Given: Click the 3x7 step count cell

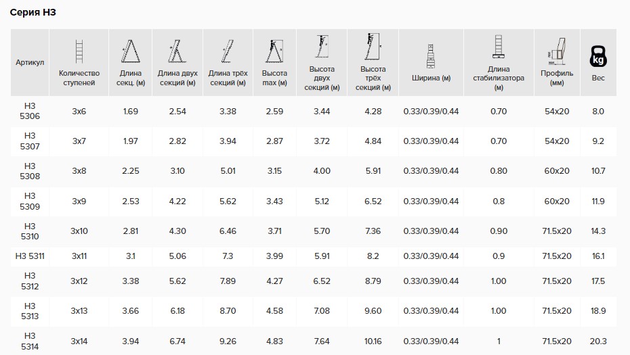Looking at the screenshot, I should pyautogui.click(x=79, y=141).
